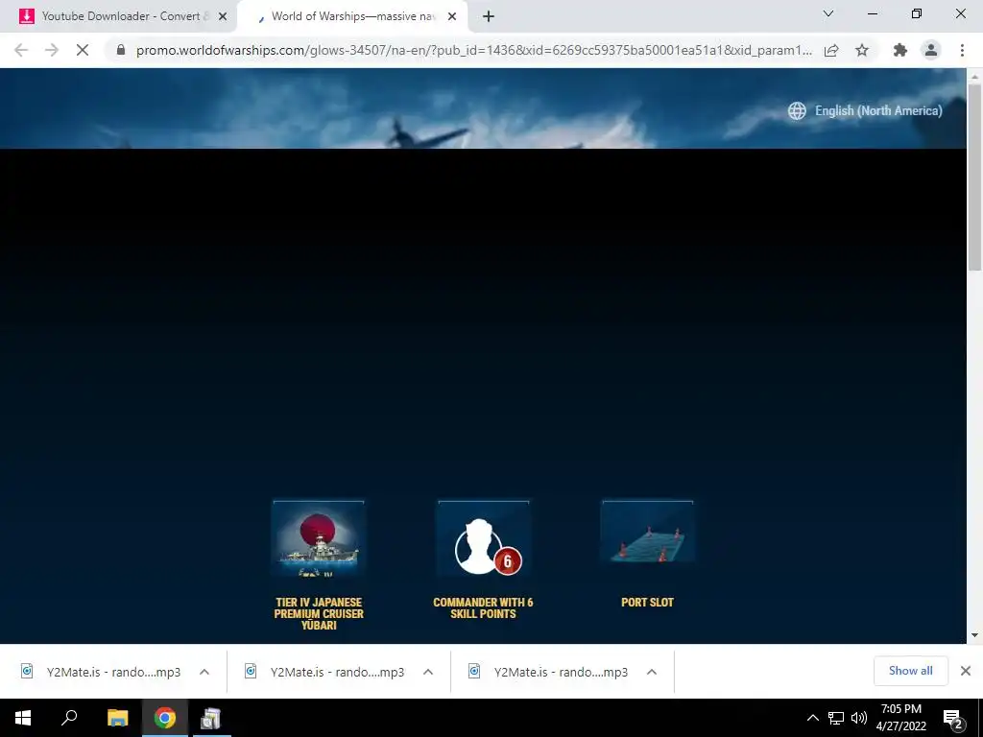Open a new browser tab
This screenshot has height=737, width=983.
(x=489, y=16)
